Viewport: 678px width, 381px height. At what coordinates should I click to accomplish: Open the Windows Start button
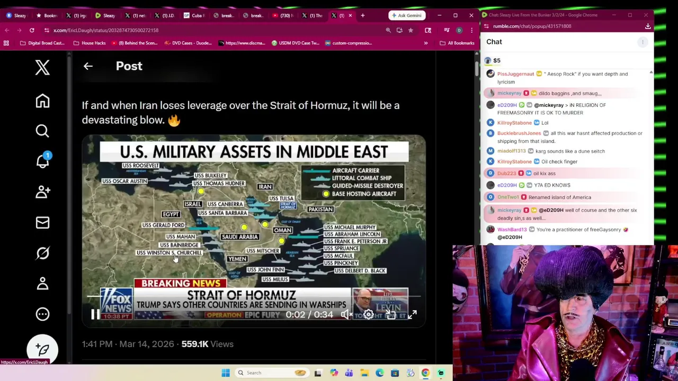[x=226, y=373]
